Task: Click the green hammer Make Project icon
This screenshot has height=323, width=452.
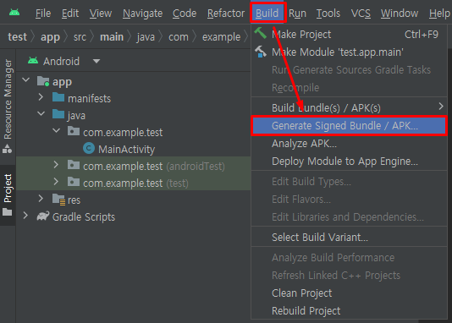Action: 261,33
